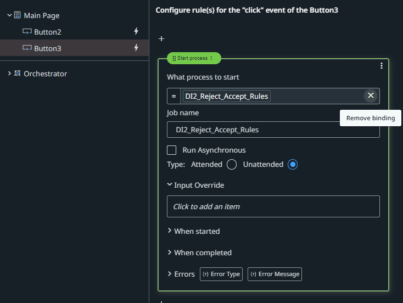Select the Unattended radio button
Screen dimensions: 403x303
tap(293, 165)
